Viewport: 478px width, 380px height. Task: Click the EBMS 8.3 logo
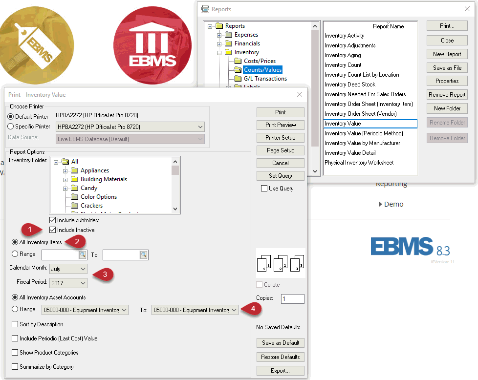pos(411,246)
